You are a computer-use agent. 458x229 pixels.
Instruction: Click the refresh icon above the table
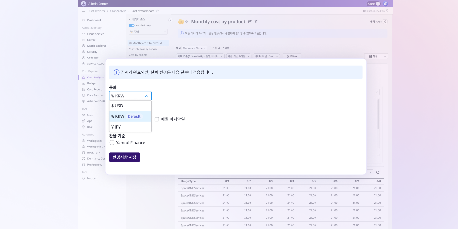pos(378,172)
